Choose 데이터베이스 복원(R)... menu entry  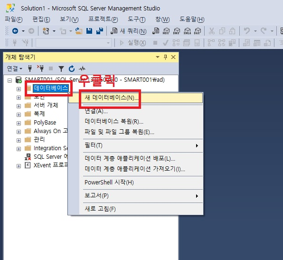135,121
